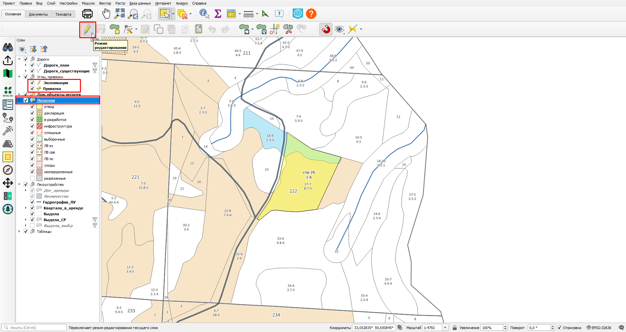
Task: Open the Вектор menu
Action: pyautogui.click(x=105, y=3)
